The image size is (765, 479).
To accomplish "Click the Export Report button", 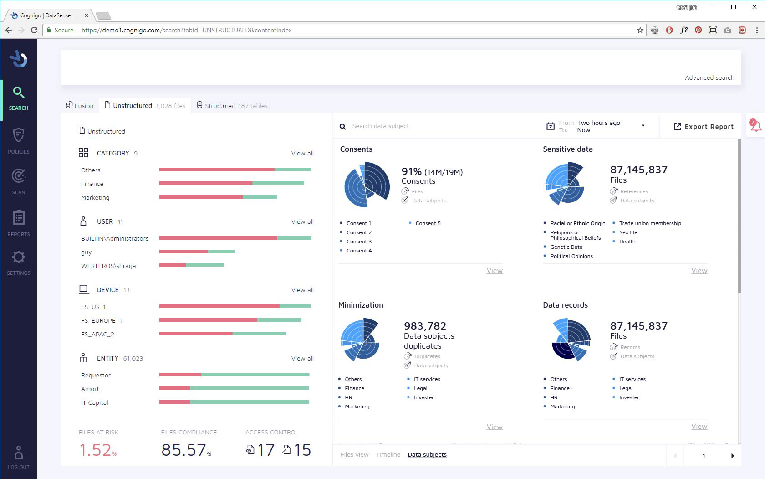I will tap(704, 127).
